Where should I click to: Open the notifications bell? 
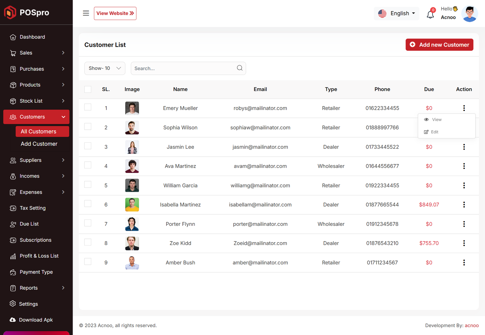[430, 14]
